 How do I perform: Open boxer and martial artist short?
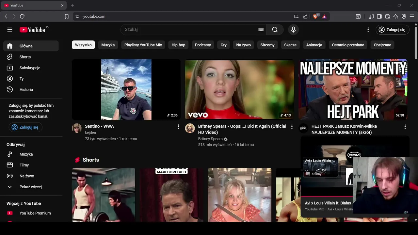coord(104,195)
